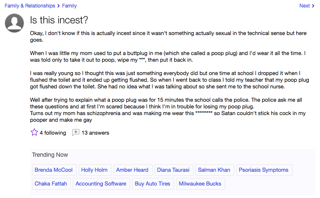
Task: Click the chevron after Family & Relationships
Action: [x=59, y=6]
